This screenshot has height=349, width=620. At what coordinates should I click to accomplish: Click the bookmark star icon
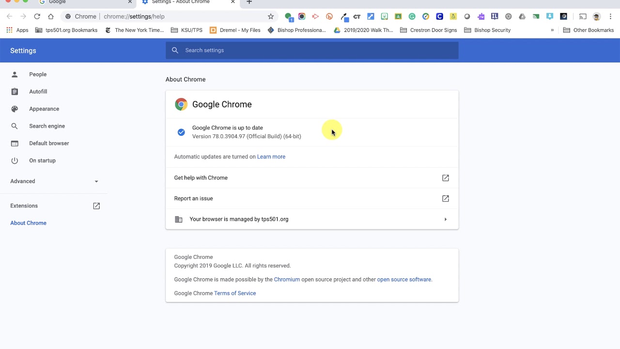tap(271, 16)
